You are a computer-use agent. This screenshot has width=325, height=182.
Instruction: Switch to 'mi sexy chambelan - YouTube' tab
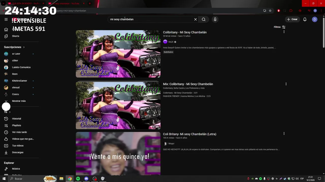[66, 3]
